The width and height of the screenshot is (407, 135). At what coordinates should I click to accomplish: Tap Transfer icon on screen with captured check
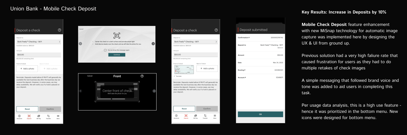pyautogui.click(x=205, y=117)
